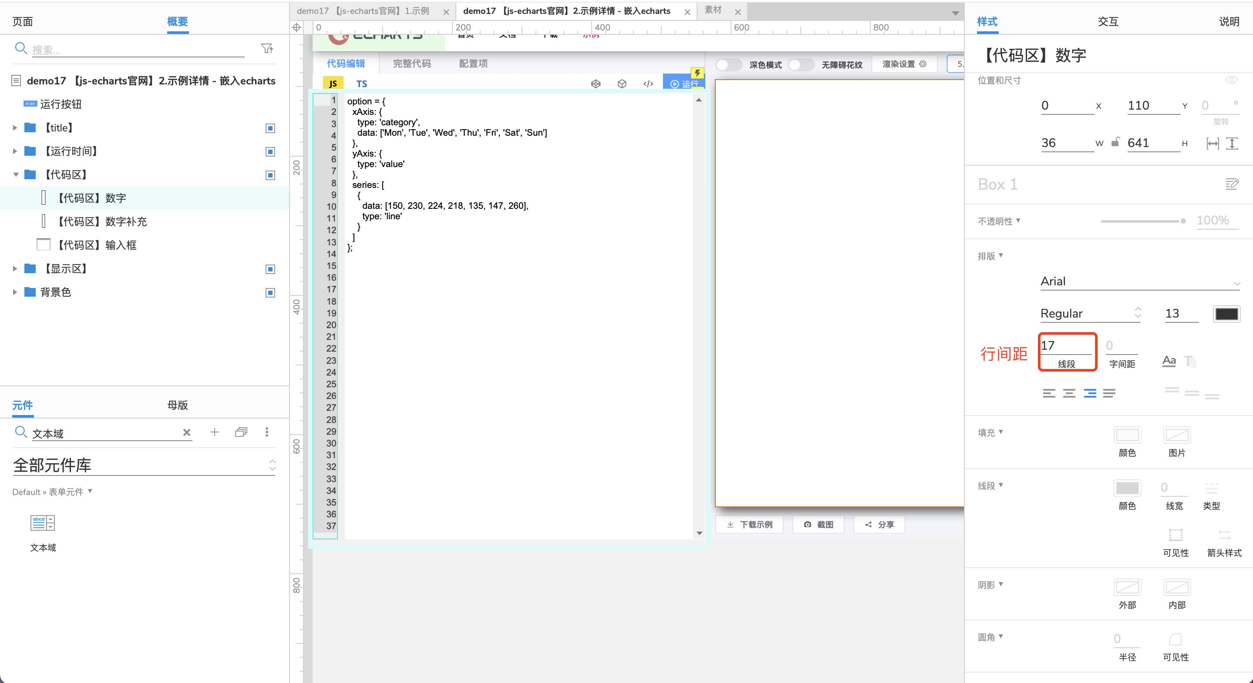Click the 分享 button
The image size is (1253, 683).
pyautogui.click(x=879, y=525)
